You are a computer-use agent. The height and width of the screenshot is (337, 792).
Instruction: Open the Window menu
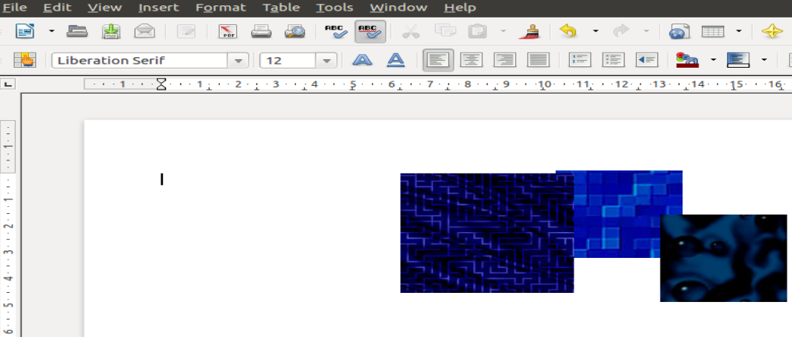point(399,8)
